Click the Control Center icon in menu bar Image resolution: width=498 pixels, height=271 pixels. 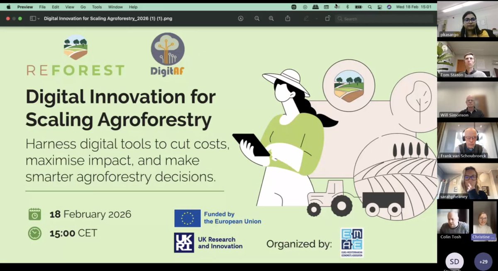pos(379,7)
